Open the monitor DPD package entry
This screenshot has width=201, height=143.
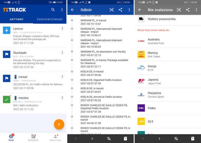tap(33, 104)
